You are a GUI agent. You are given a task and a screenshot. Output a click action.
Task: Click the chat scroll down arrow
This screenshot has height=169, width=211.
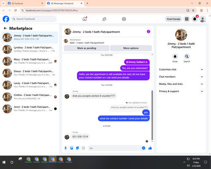[x=152, y=142]
